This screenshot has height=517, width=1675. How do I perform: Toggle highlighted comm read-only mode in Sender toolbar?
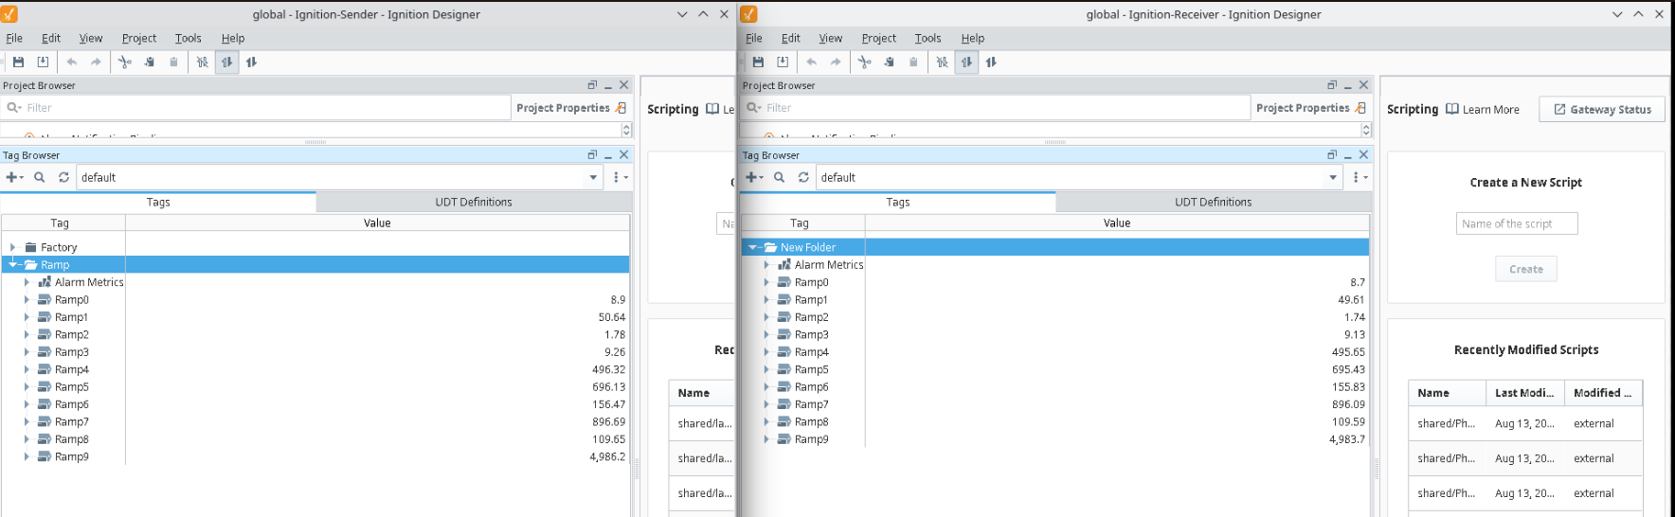[x=226, y=62]
